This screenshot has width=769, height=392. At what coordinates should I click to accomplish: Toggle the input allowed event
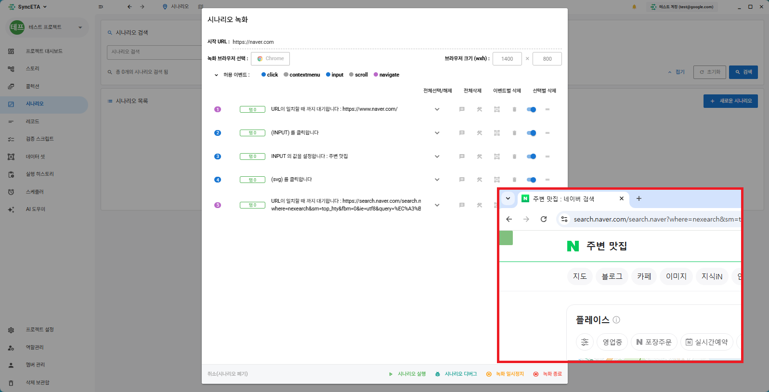tap(335, 75)
